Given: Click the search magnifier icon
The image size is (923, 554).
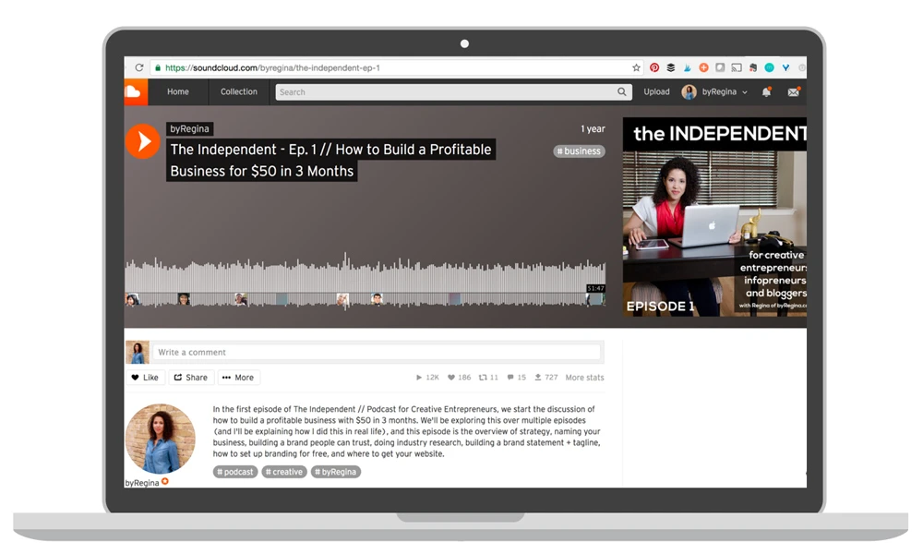Looking at the screenshot, I should [621, 91].
